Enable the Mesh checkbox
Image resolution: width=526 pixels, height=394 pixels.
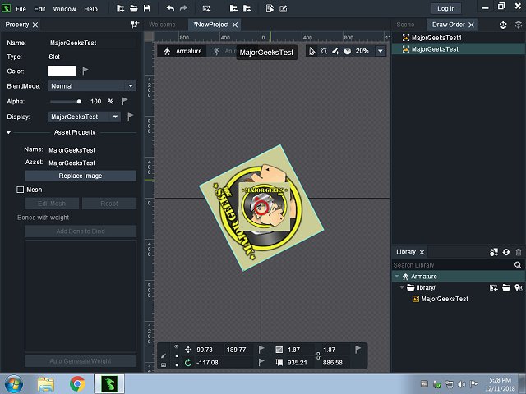21,190
